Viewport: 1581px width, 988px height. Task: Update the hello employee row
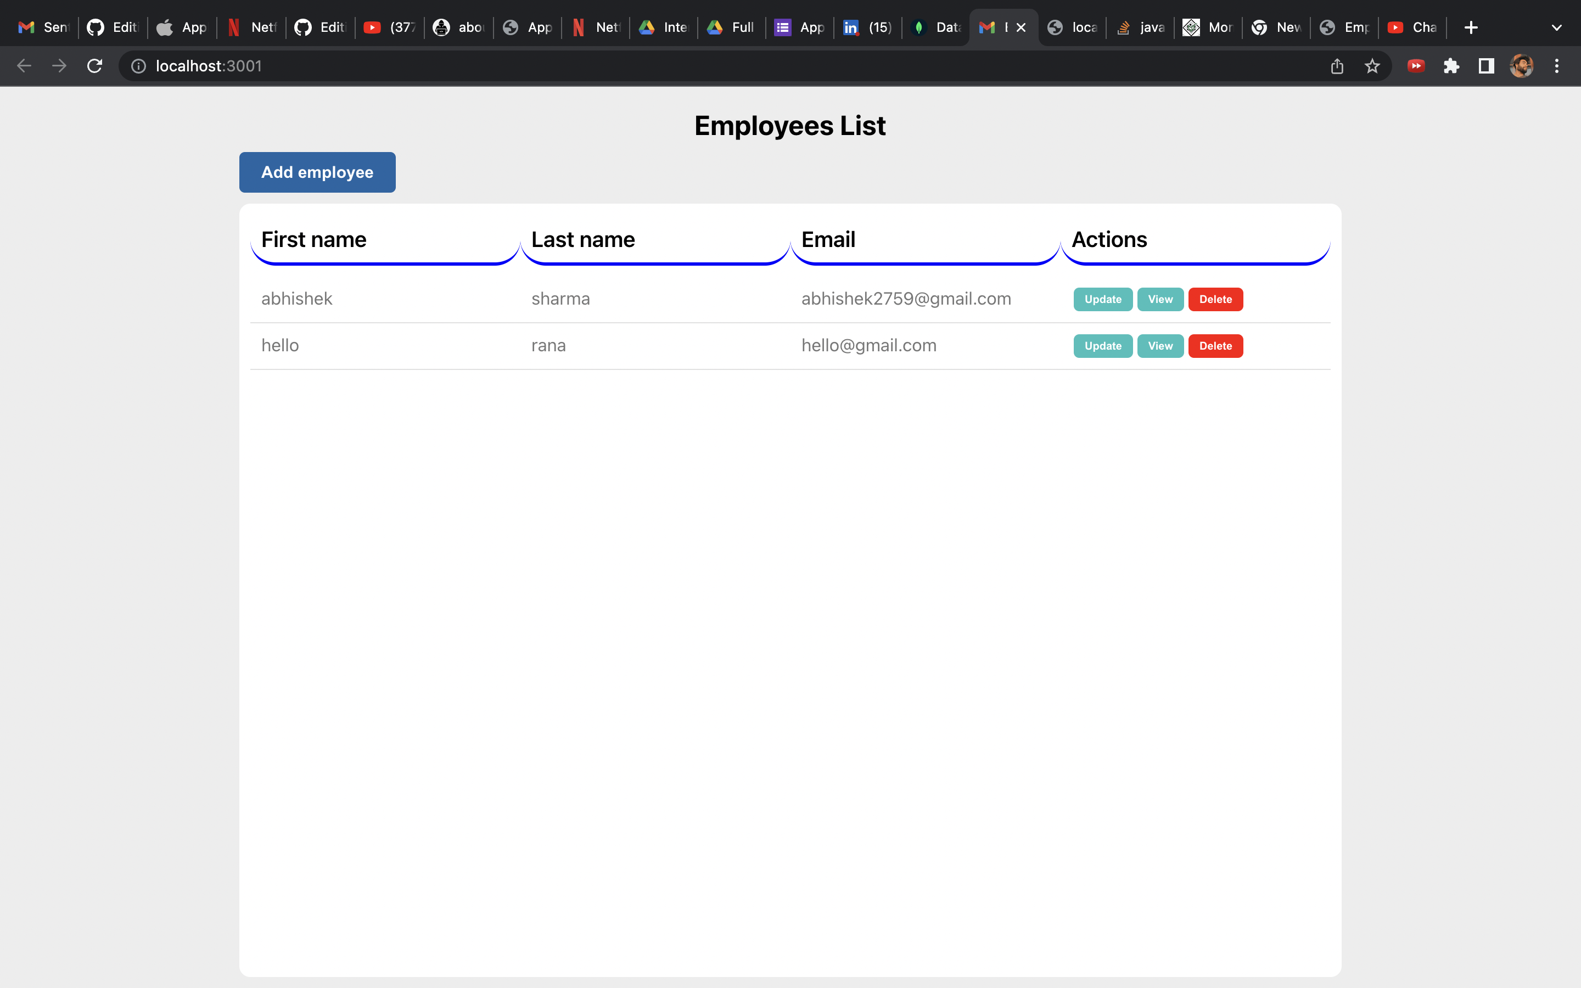(1103, 346)
